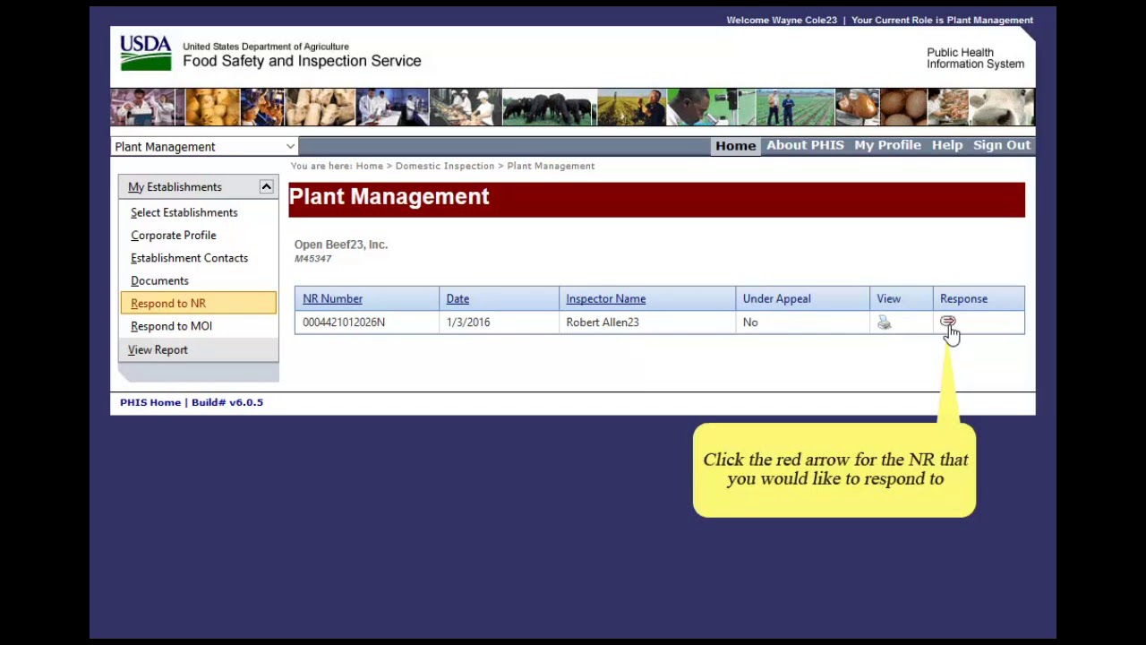This screenshot has width=1146, height=645.
Task: Sort table by Date column
Action: (x=458, y=298)
